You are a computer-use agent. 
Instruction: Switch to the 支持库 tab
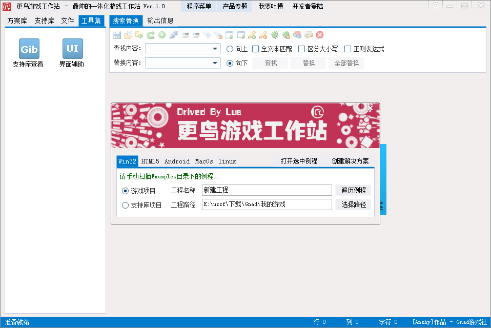[44, 20]
